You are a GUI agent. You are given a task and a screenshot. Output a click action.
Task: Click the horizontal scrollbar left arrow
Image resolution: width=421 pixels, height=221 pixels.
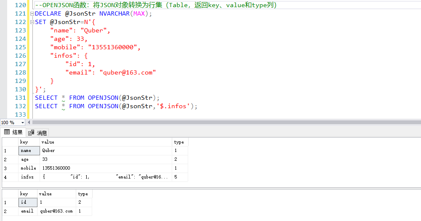click(29, 122)
